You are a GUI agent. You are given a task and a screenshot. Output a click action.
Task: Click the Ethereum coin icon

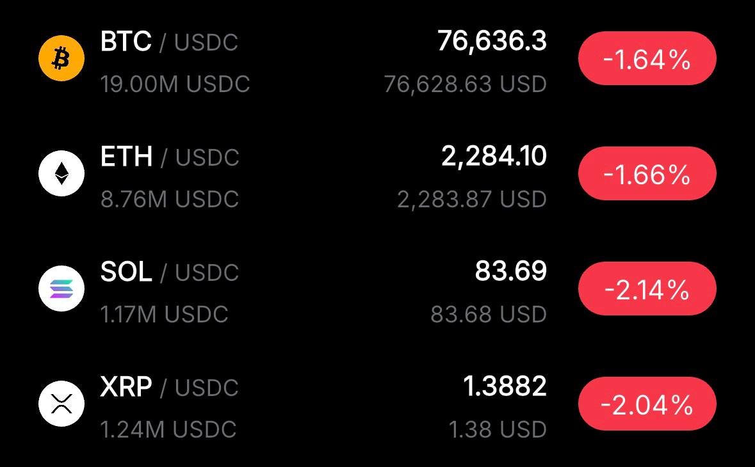coord(61,173)
